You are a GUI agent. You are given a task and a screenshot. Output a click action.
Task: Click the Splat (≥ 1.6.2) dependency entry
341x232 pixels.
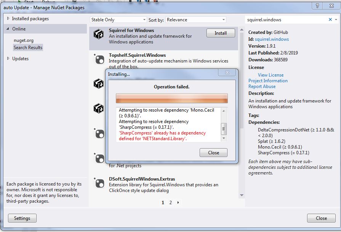271,141
